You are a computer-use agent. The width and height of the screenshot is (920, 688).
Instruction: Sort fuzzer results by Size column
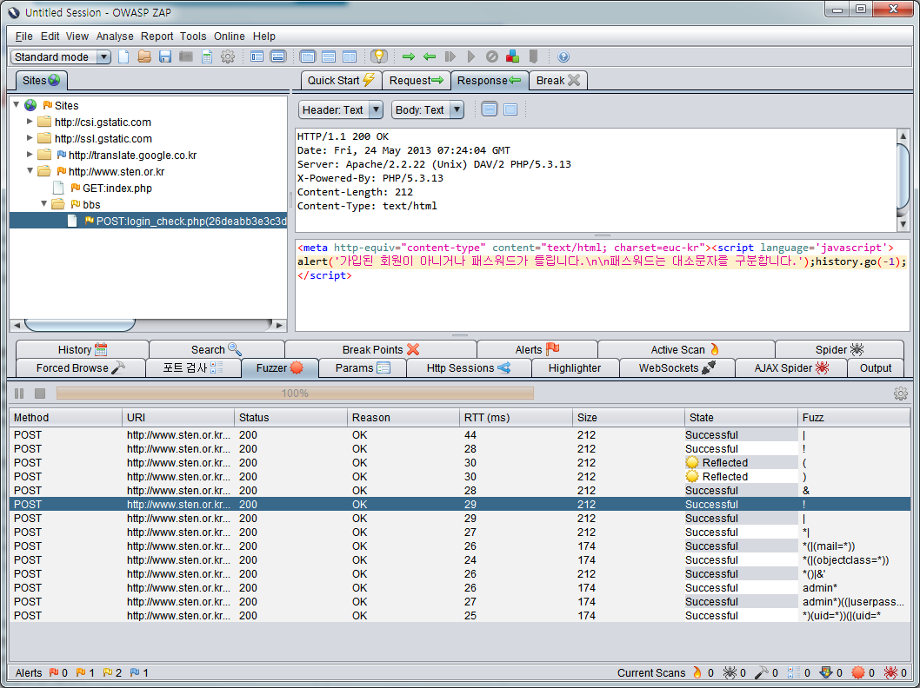click(629, 417)
